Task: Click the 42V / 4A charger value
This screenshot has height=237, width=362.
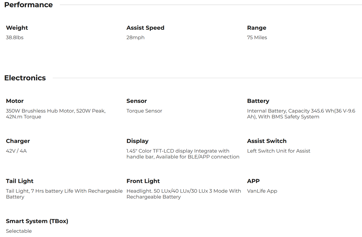Action: click(x=16, y=151)
